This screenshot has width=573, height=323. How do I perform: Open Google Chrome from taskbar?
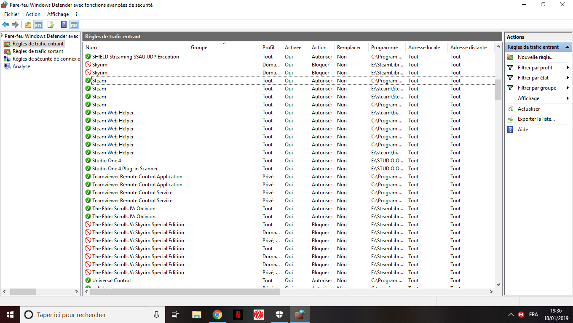click(x=217, y=315)
